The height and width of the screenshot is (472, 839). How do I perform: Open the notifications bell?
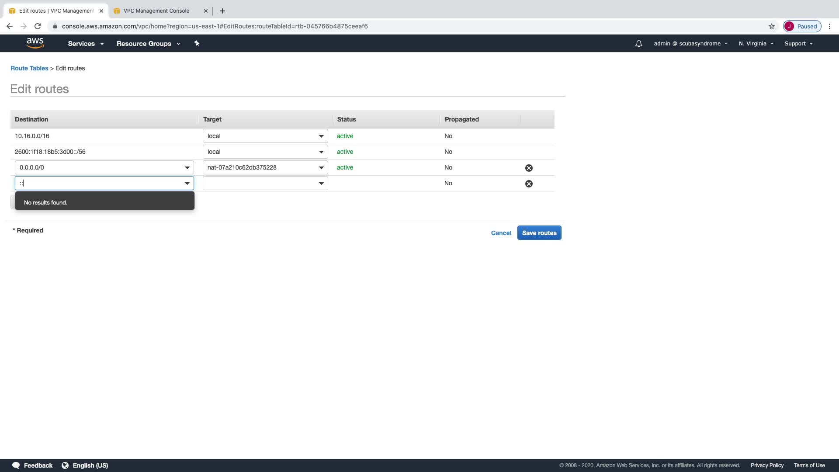pyautogui.click(x=638, y=44)
